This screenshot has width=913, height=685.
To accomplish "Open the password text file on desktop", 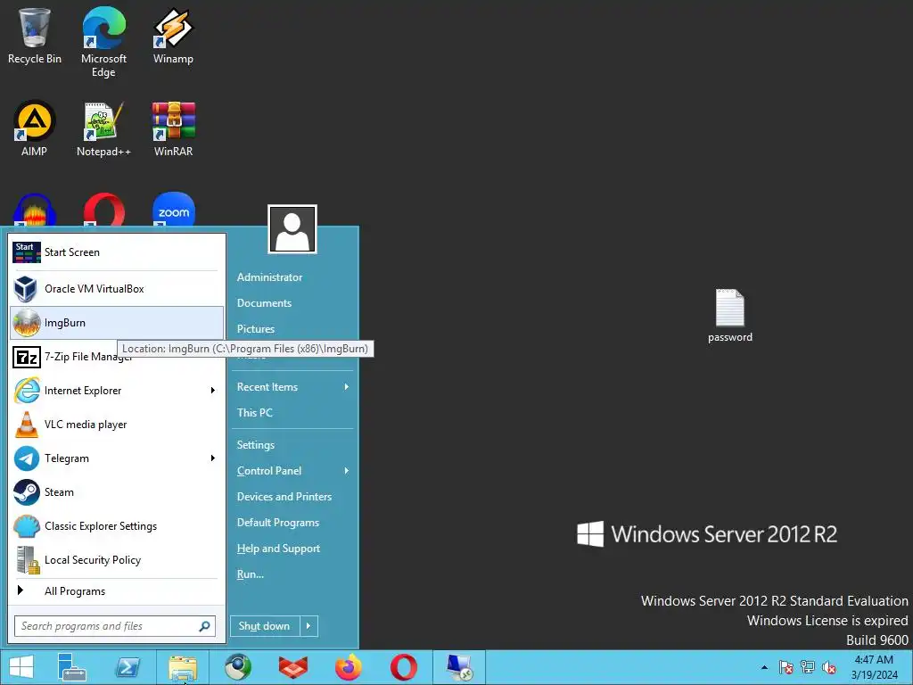I will 729,315.
